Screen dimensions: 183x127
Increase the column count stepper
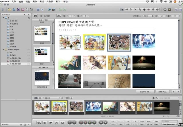coord(74,16)
